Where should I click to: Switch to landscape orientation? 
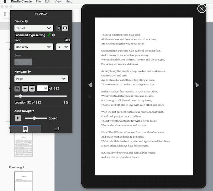(65, 28)
